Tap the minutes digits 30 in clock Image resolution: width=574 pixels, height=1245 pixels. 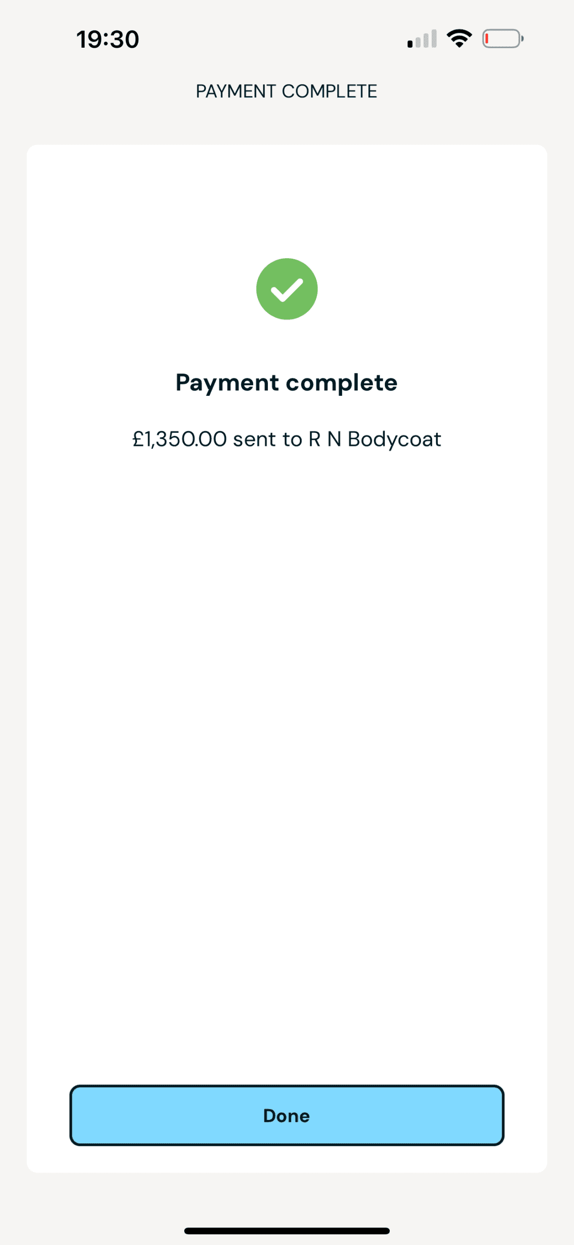coord(124,39)
